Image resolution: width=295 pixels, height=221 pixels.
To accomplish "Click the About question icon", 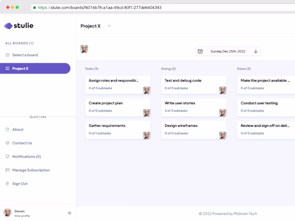I will [8, 129].
